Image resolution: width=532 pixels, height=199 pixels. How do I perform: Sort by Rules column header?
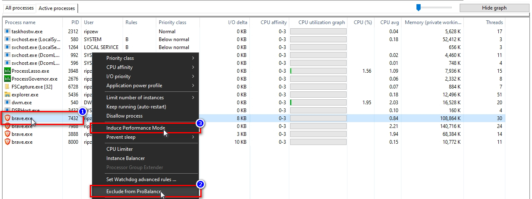(139, 22)
